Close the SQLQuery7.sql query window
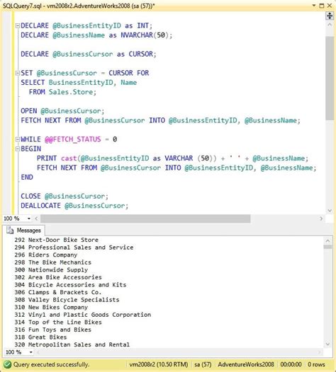Image resolution: width=336 pixels, height=372 pixels. [330, 6]
